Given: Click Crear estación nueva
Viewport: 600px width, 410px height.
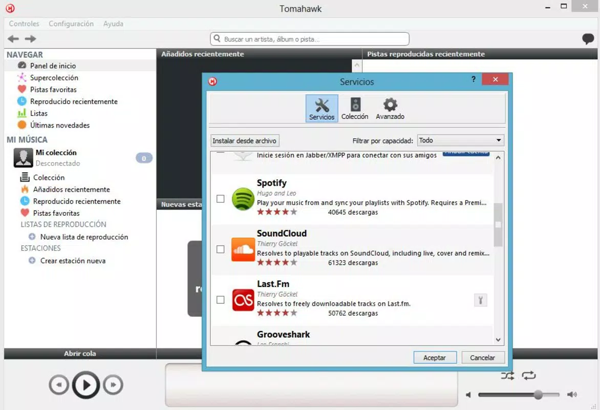Looking at the screenshot, I should pos(73,260).
